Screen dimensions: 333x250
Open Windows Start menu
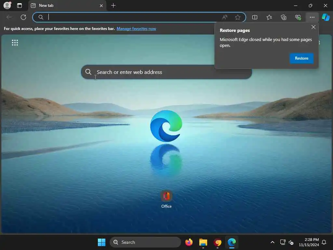(x=101, y=242)
